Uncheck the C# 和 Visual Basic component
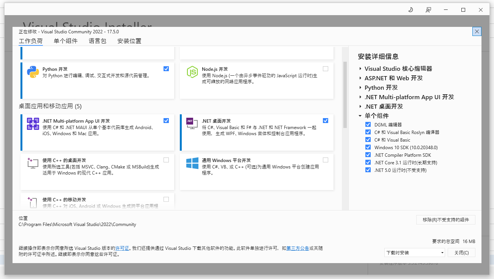 pyautogui.click(x=368, y=140)
